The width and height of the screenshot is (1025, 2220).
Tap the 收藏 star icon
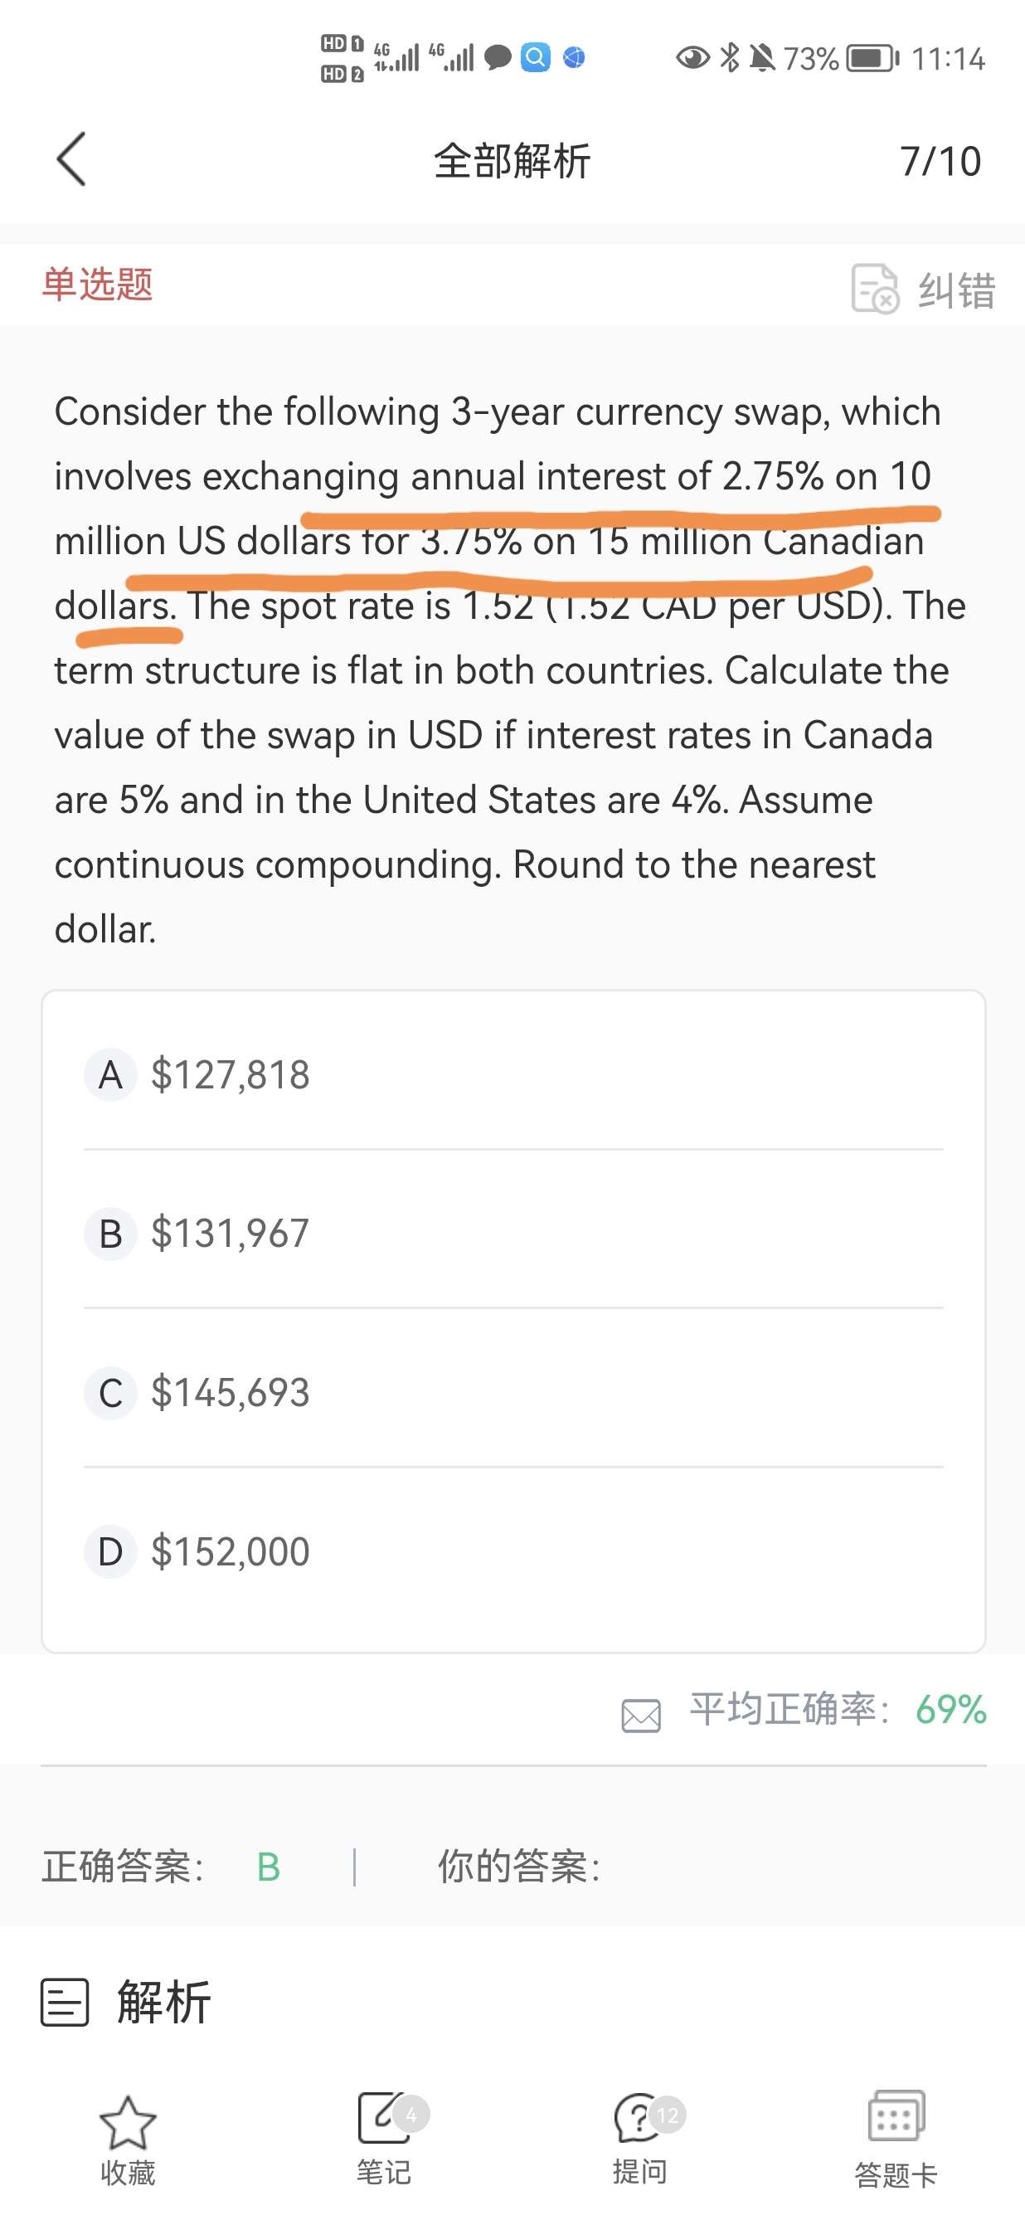tap(128, 2122)
